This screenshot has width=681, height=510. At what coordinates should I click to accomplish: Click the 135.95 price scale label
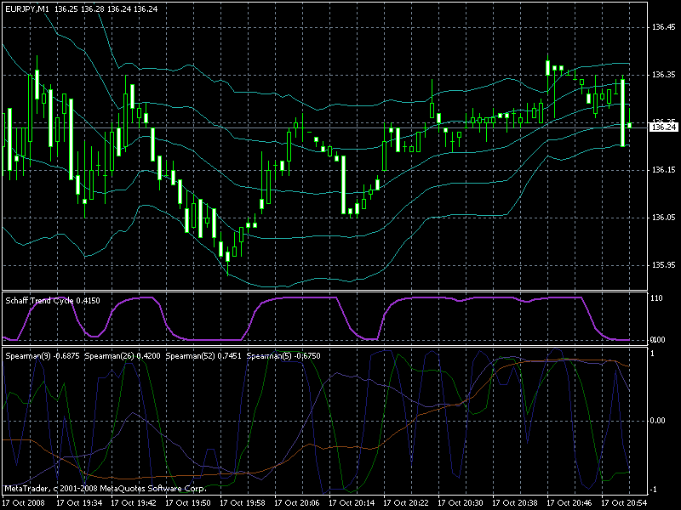point(664,265)
